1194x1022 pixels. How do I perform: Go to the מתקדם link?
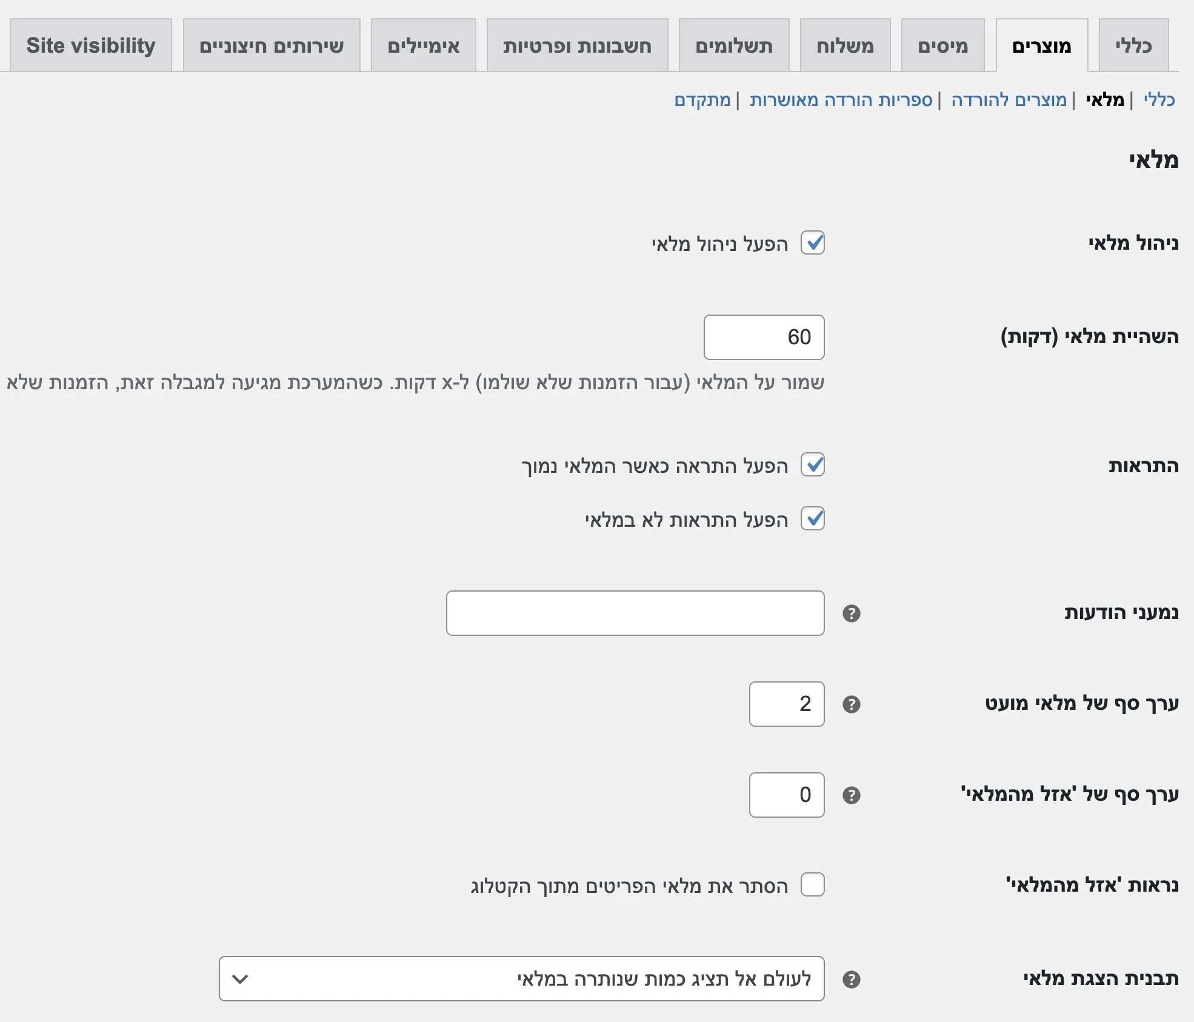tap(702, 99)
